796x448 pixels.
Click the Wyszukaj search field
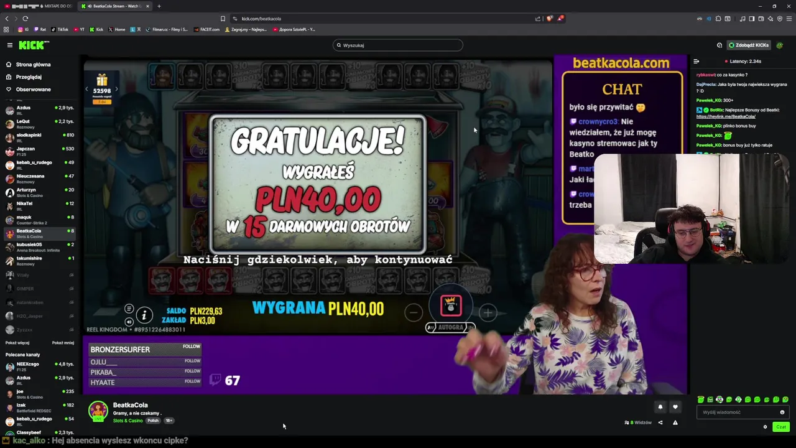click(x=398, y=45)
